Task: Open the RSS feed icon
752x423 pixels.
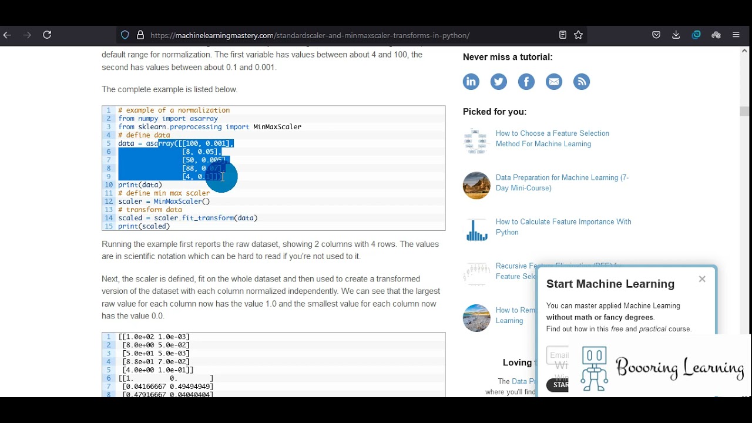Action: click(582, 82)
